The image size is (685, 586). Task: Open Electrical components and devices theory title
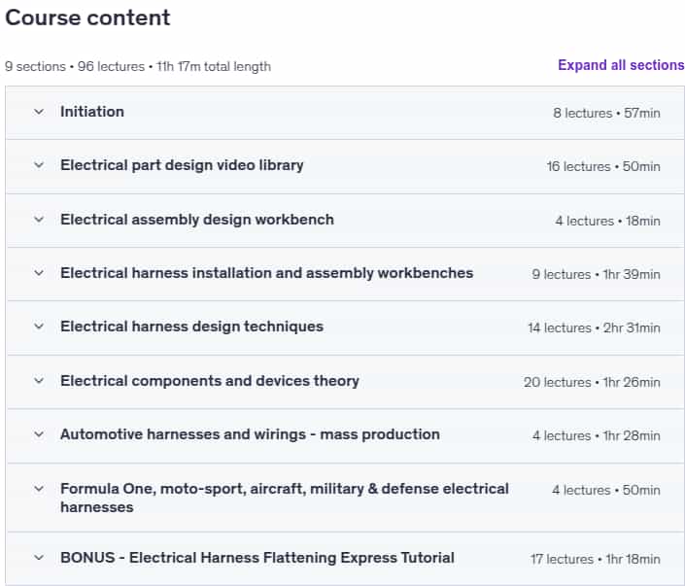click(210, 381)
